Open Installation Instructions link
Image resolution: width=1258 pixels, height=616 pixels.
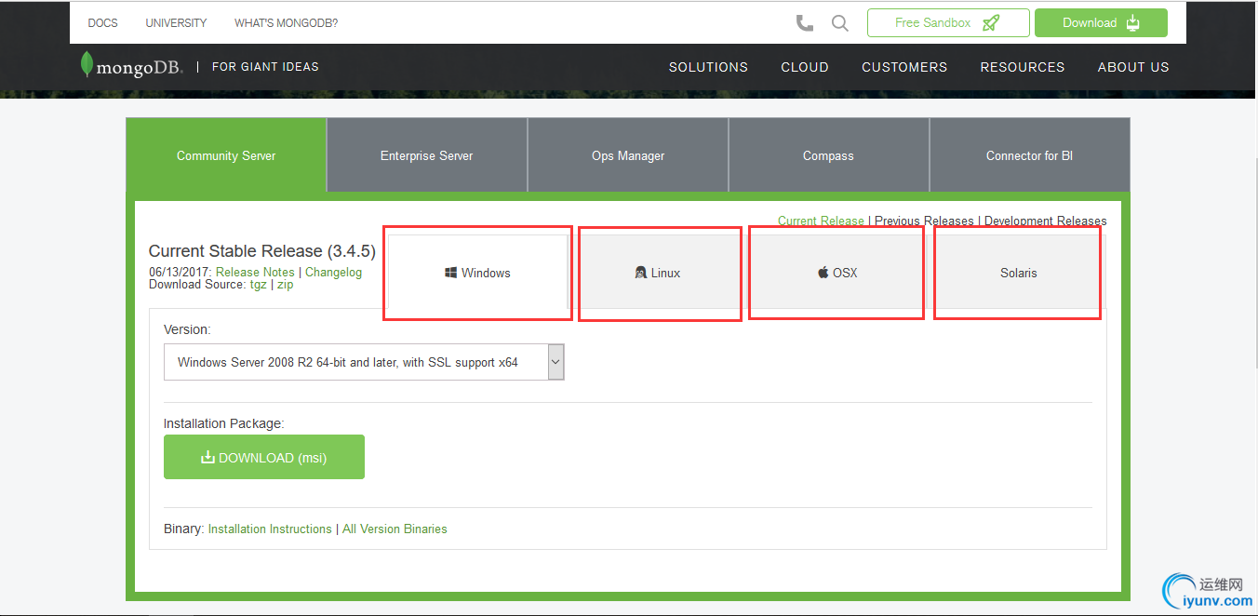click(x=270, y=529)
